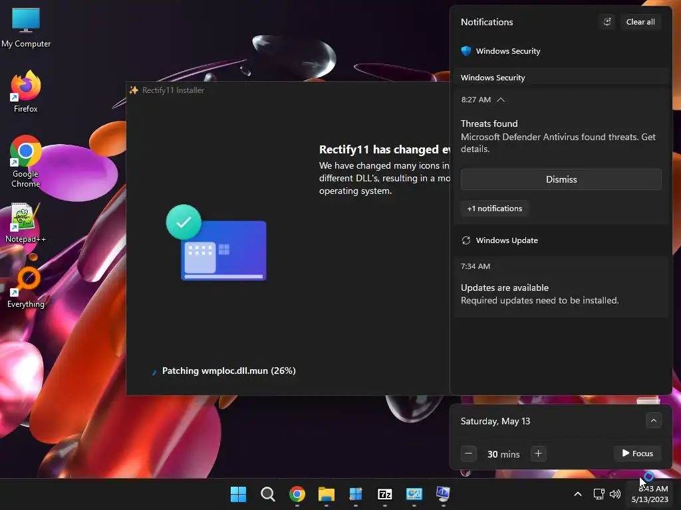Open the volume speaker icon in the tray
Image resolution: width=681 pixels, height=510 pixels.
[615, 494]
